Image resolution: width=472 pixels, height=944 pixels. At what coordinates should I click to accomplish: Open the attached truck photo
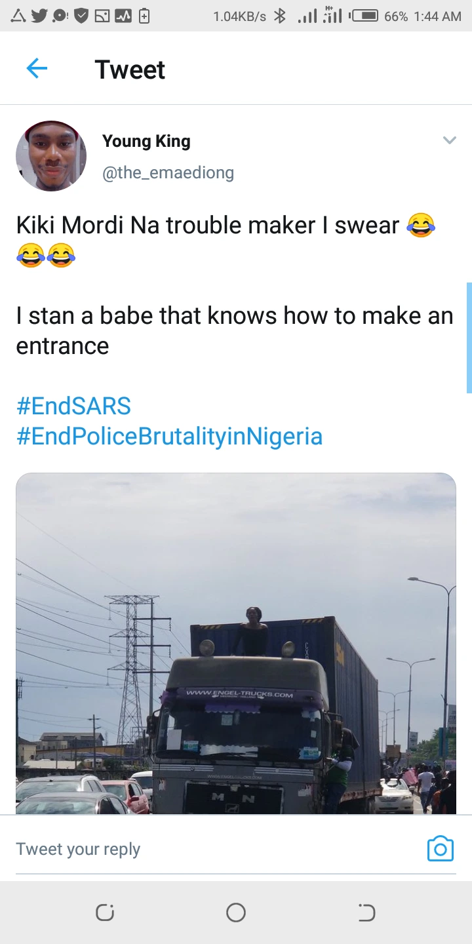(x=236, y=642)
